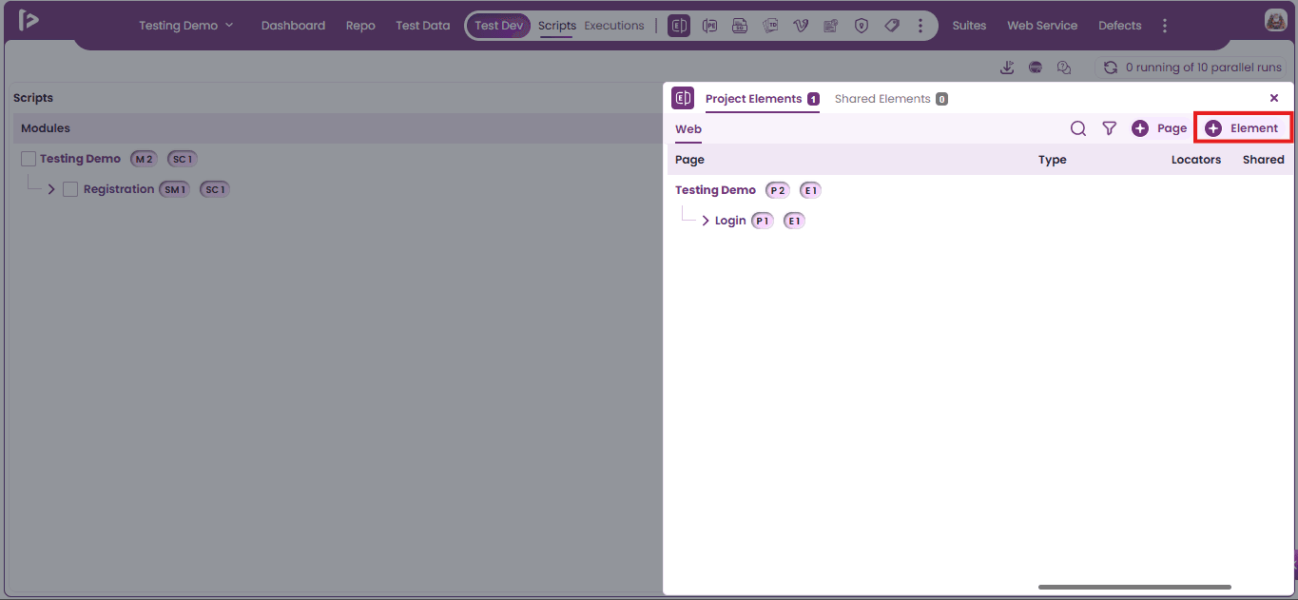1298x600 pixels.
Task: Open the Testing Demo project dropdown
Action: coord(186,26)
